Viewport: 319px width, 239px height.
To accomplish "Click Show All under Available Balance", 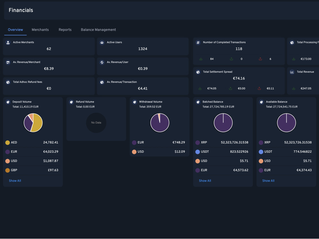I will pyautogui.click(x=268, y=181).
